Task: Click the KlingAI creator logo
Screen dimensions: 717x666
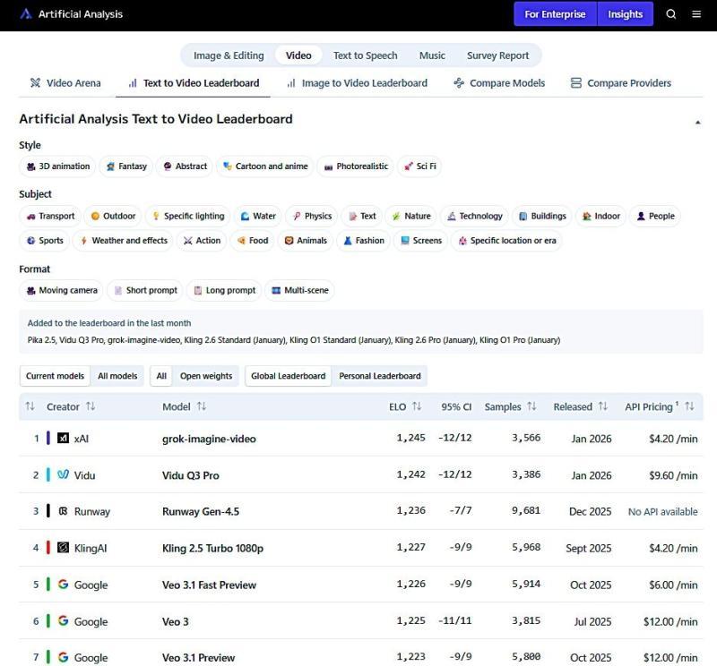Action: point(63,548)
